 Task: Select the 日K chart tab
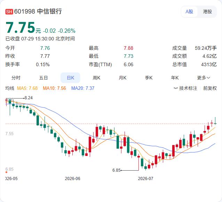coord(70,78)
